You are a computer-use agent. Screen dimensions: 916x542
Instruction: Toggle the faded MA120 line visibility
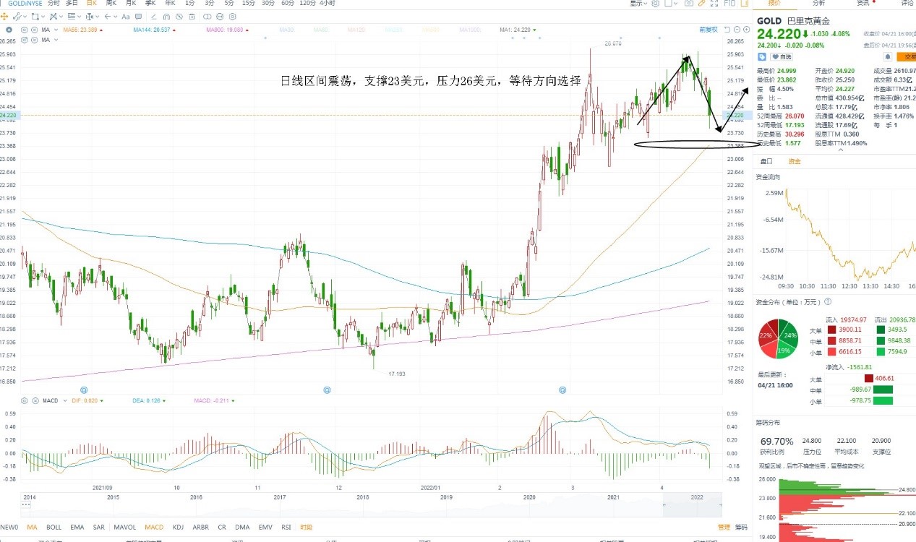point(355,30)
